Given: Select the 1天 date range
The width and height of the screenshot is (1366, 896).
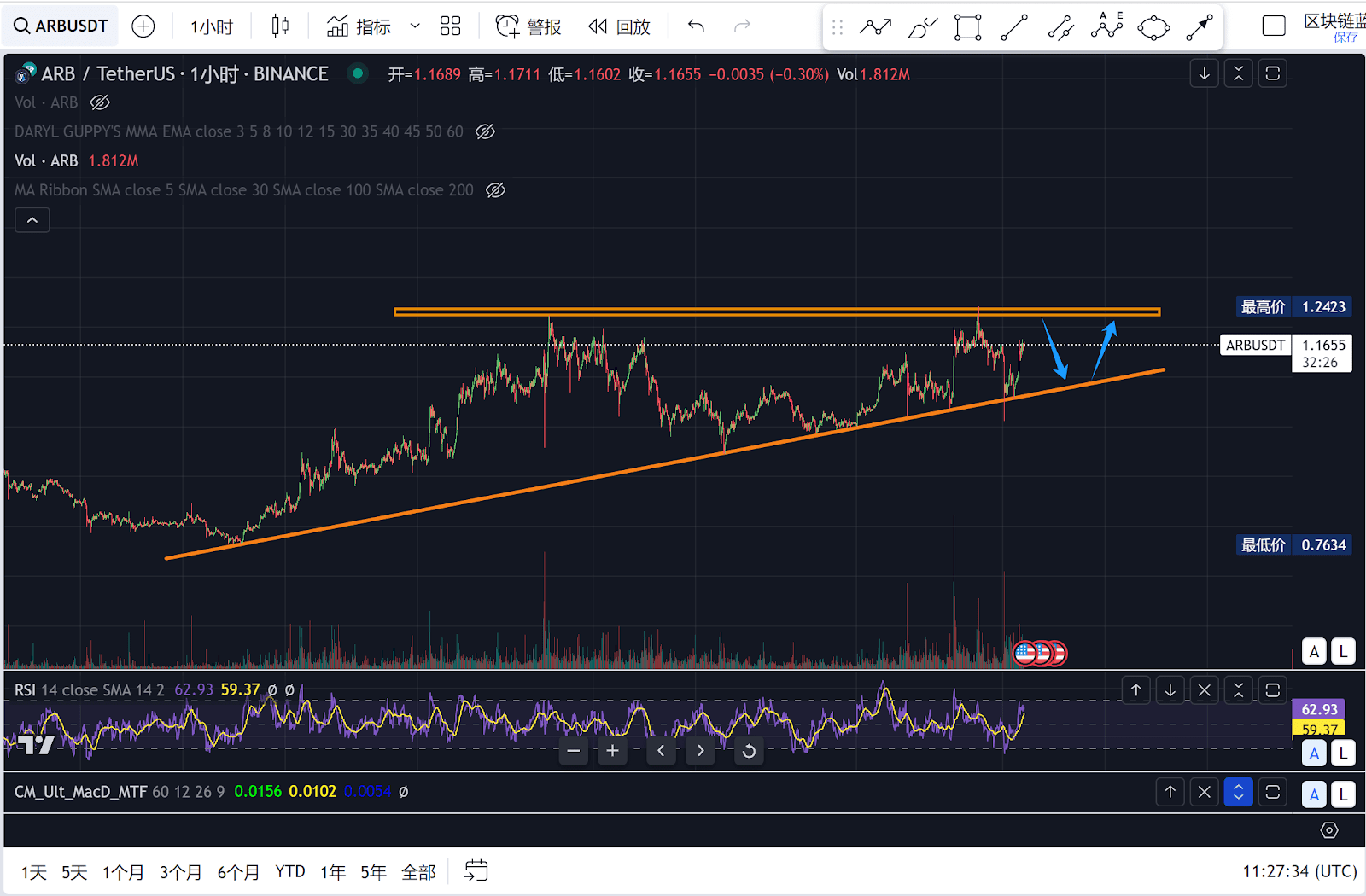Looking at the screenshot, I should pyautogui.click(x=34, y=872).
